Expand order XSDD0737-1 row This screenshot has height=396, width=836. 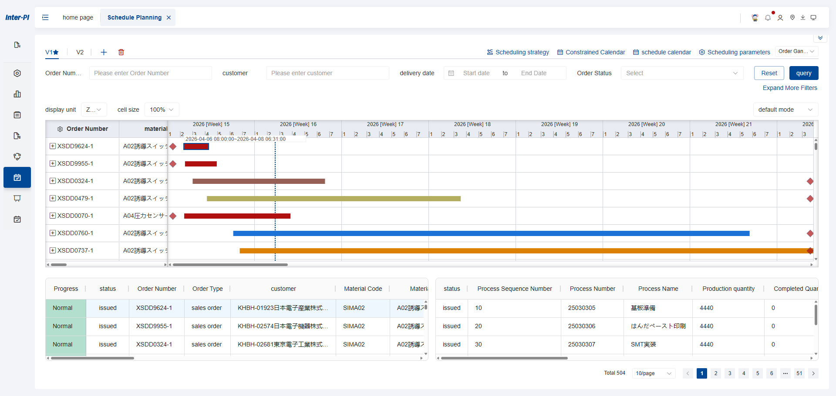click(53, 250)
